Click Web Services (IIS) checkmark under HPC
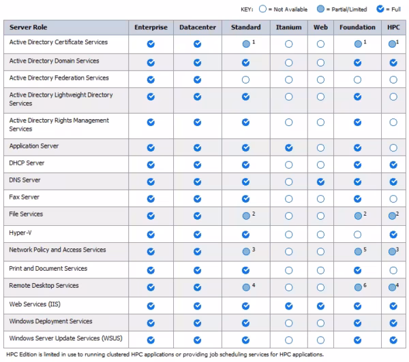Image resolution: width=409 pixels, height=362 pixels. point(394,305)
